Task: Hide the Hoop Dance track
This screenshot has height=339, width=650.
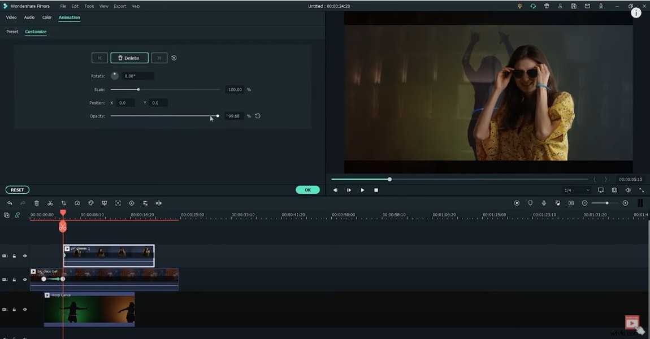Action: (x=24, y=309)
